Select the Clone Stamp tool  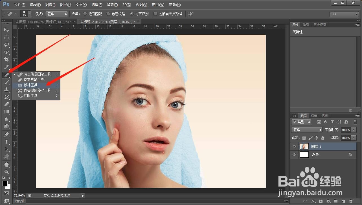pyautogui.click(x=6, y=89)
